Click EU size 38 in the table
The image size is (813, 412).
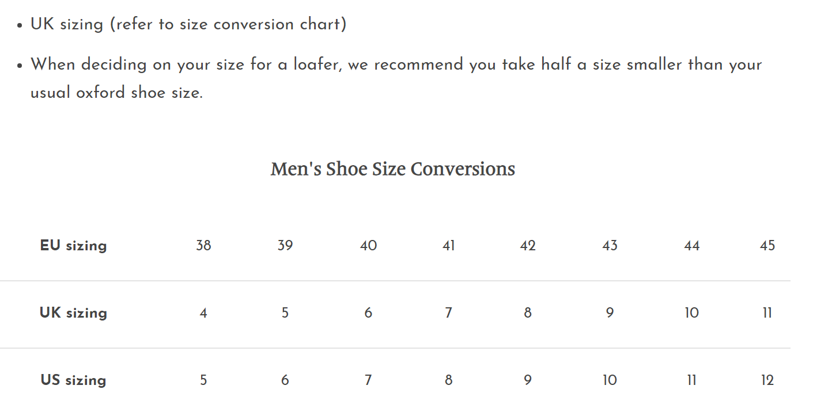point(203,246)
